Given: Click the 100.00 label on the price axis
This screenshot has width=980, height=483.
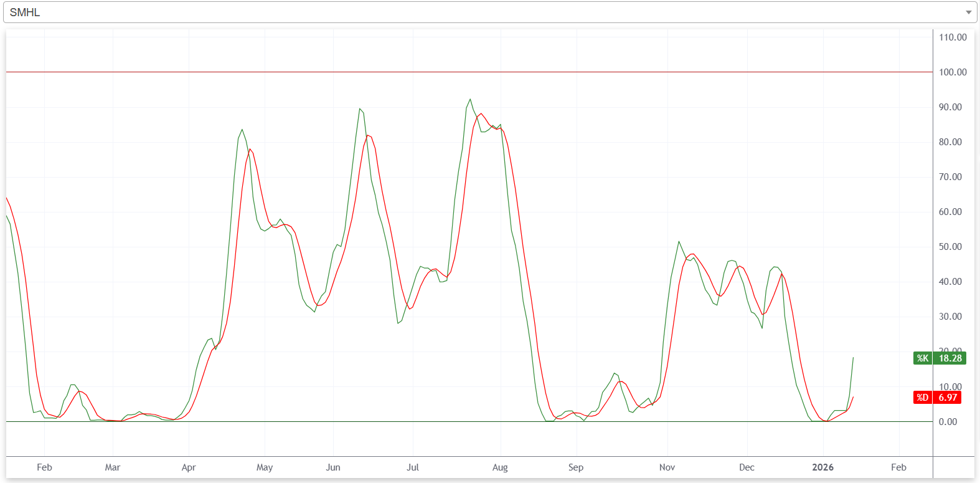Looking at the screenshot, I should pos(953,72).
